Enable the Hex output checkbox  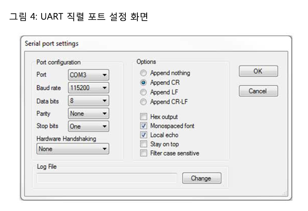[x=144, y=117]
